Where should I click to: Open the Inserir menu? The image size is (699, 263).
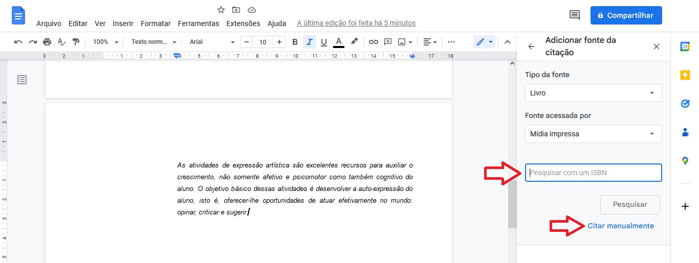click(123, 23)
